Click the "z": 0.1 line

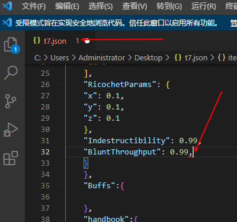[102, 118]
